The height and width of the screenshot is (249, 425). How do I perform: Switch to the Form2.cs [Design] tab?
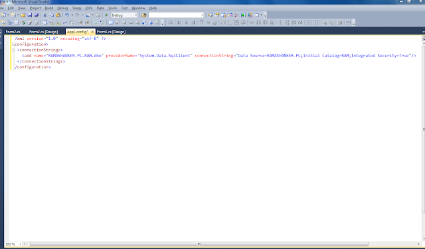tap(43, 32)
